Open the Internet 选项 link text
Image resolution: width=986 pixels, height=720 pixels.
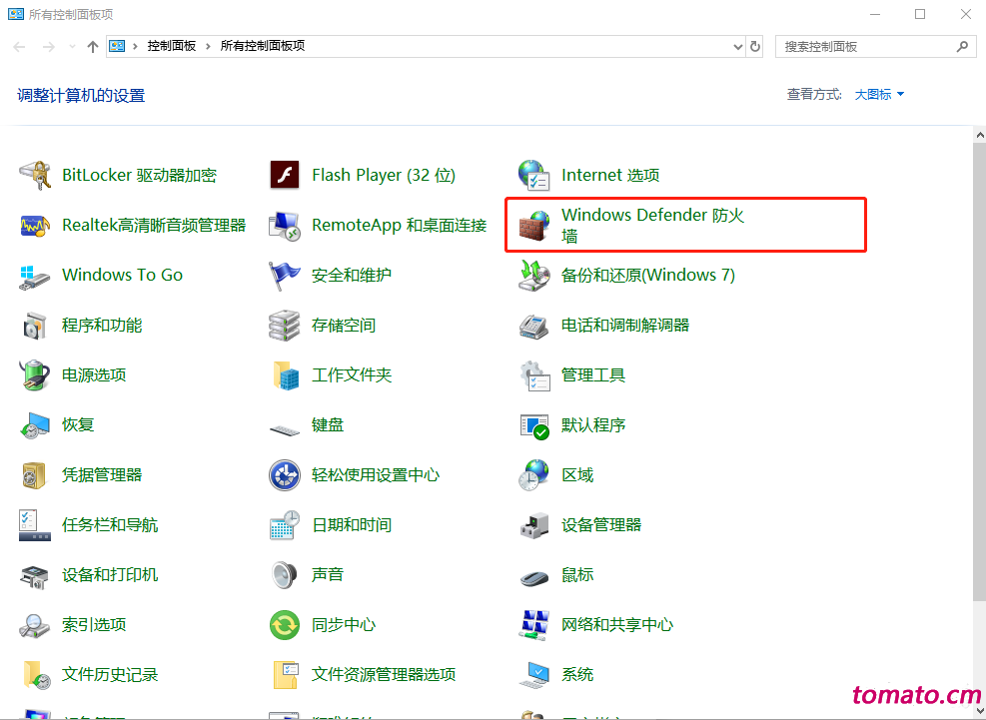pos(610,175)
